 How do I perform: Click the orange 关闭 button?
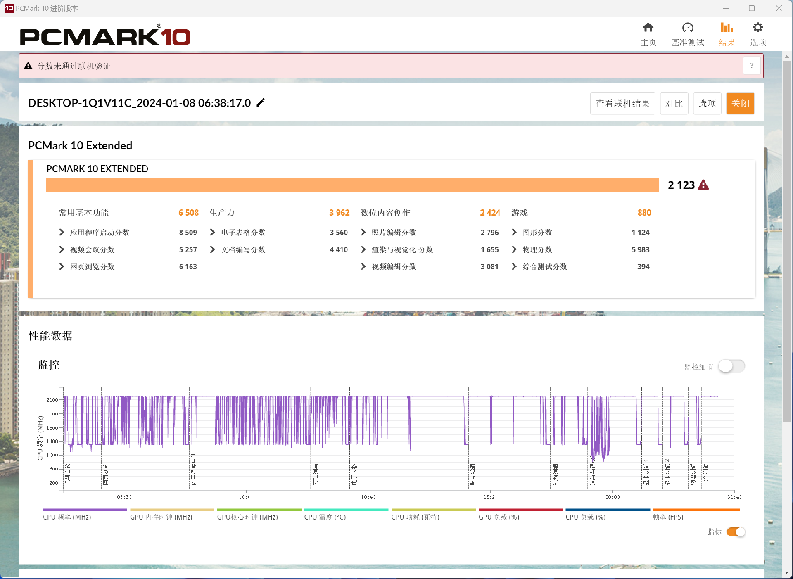click(x=740, y=103)
